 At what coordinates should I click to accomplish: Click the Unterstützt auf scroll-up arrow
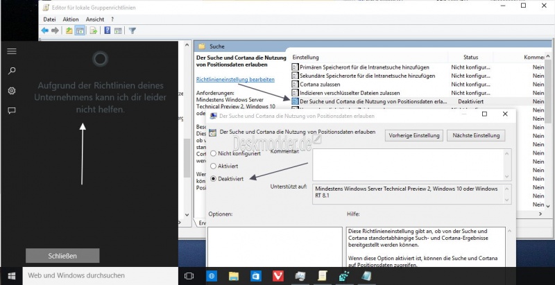pos(508,189)
